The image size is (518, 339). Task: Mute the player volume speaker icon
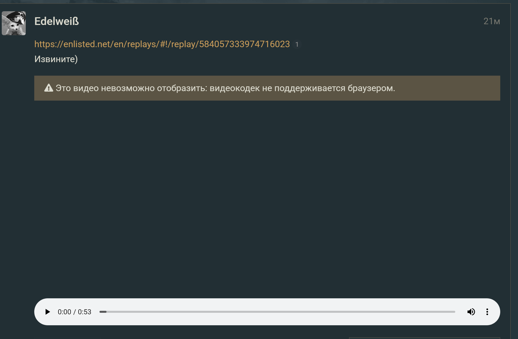pos(471,312)
